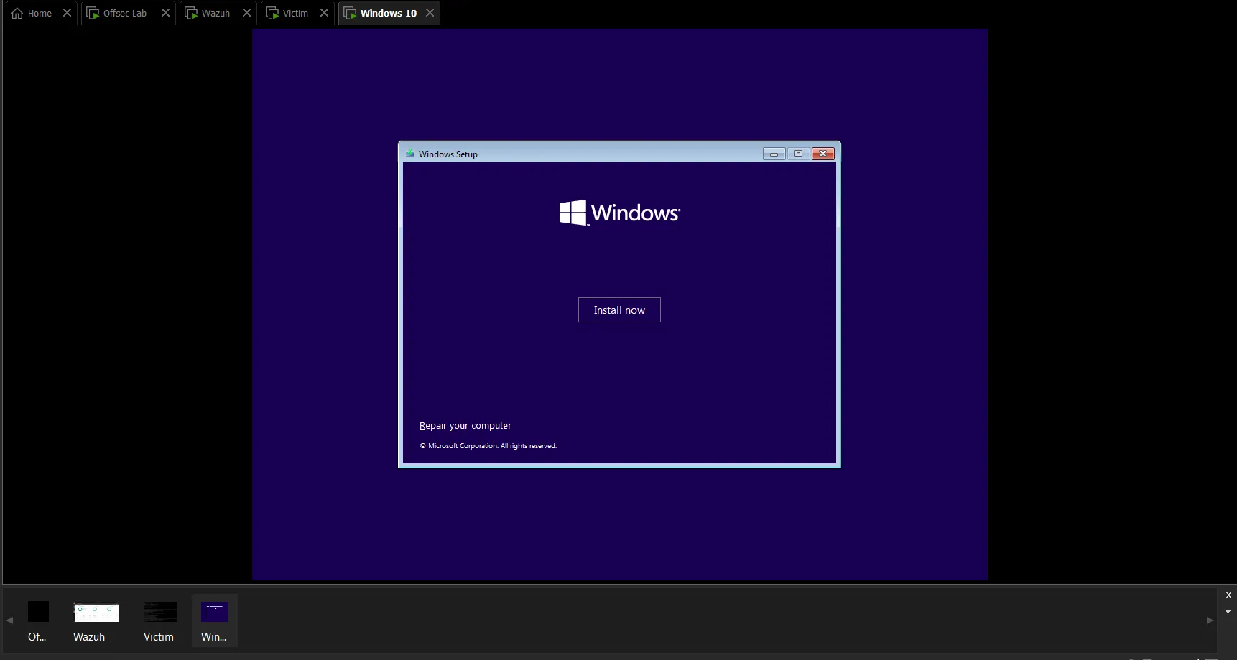The height and width of the screenshot is (660, 1237).
Task: Open the thumbnail bar options dropdown arrow
Action: (1228, 612)
